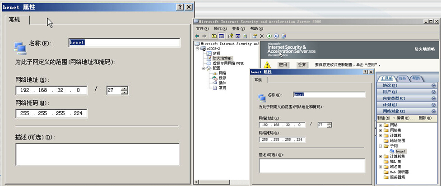Expand the 用户 toolbox section
This screenshot has height=186, width=441.
[433, 92]
